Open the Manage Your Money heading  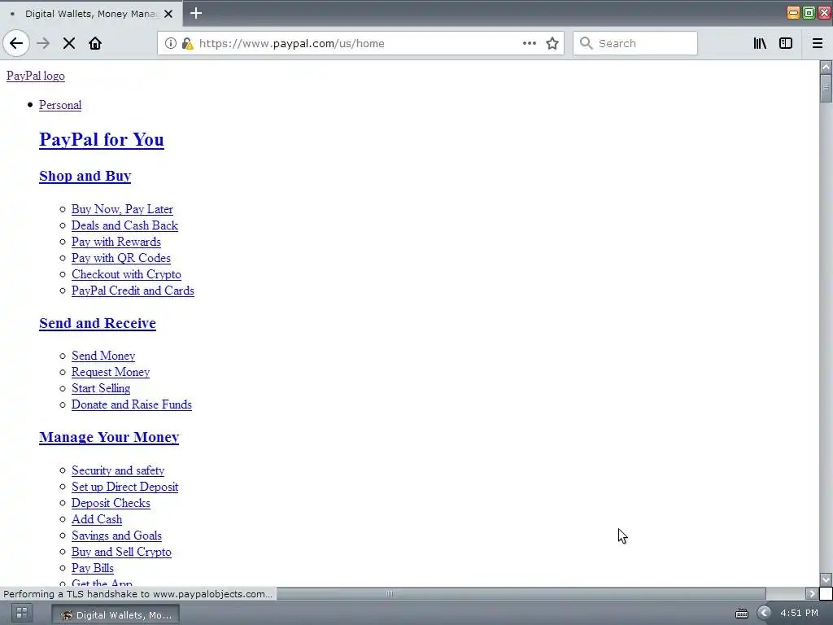tap(109, 437)
